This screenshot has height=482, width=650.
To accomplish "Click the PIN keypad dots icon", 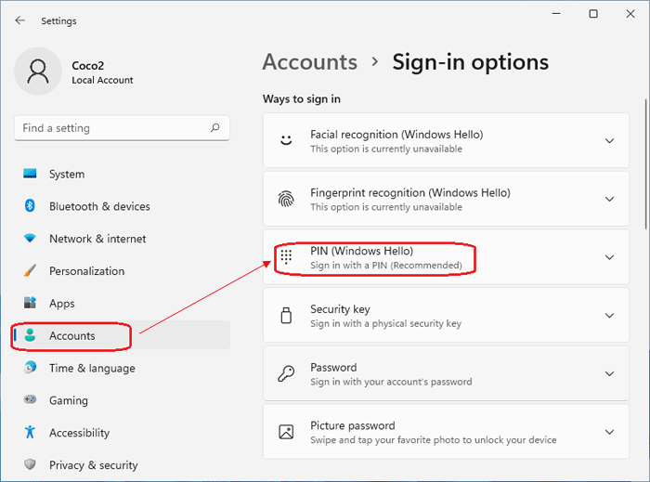I will [286, 257].
